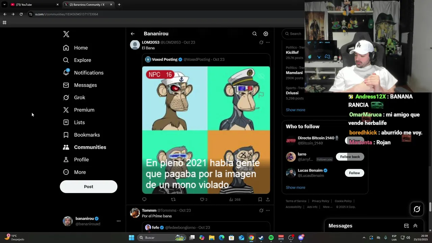Reply to the LOM2053 post
This screenshot has width=432, height=243.
144,199
